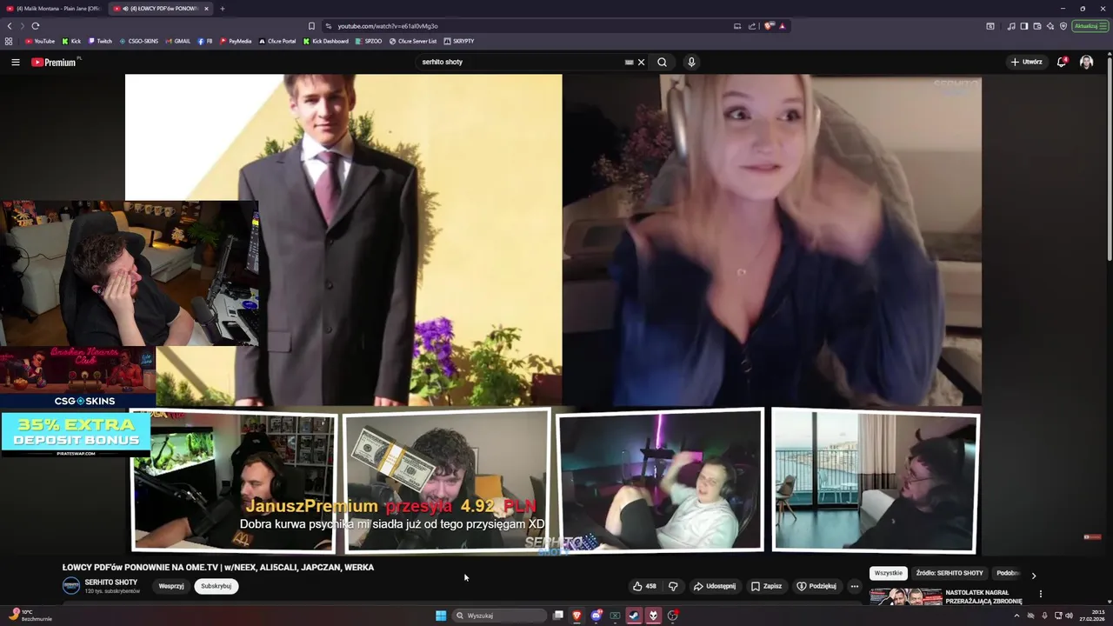Open the GMAIL bookmark
The height and width of the screenshot is (626, 1113).
coord(177,41)
